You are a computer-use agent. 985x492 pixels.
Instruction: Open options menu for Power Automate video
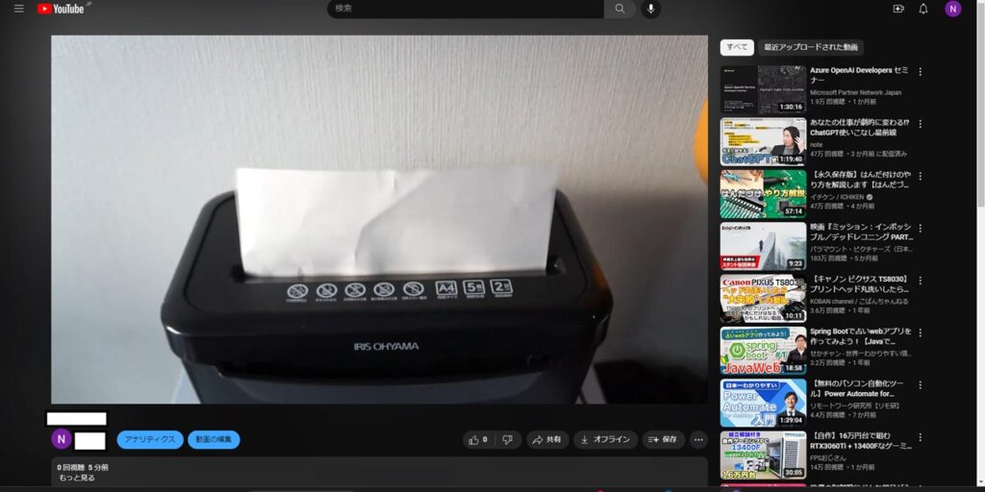[x=921, y=384]
